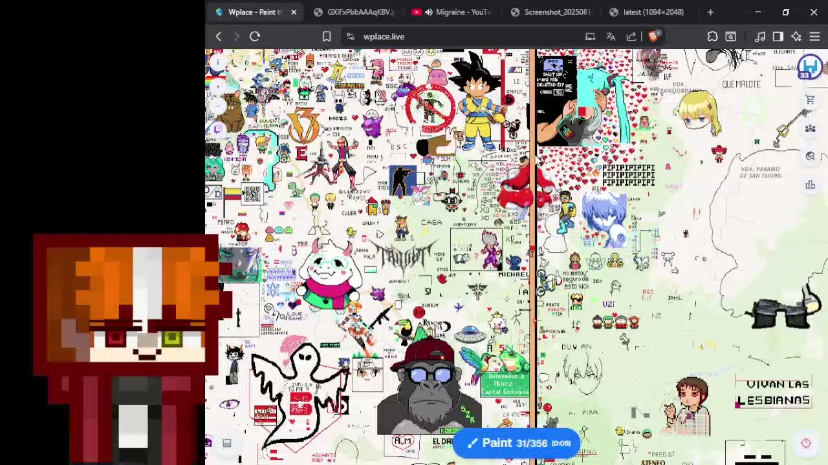Open the alliance group people icon
The width and height of the screenshot is (828, 465).
810,128
